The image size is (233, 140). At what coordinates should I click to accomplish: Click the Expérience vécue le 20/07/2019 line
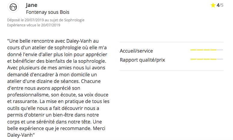point(34,25)
